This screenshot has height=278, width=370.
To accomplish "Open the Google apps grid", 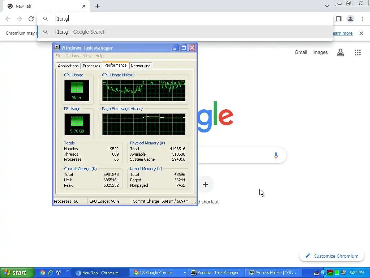I will 358,52.
